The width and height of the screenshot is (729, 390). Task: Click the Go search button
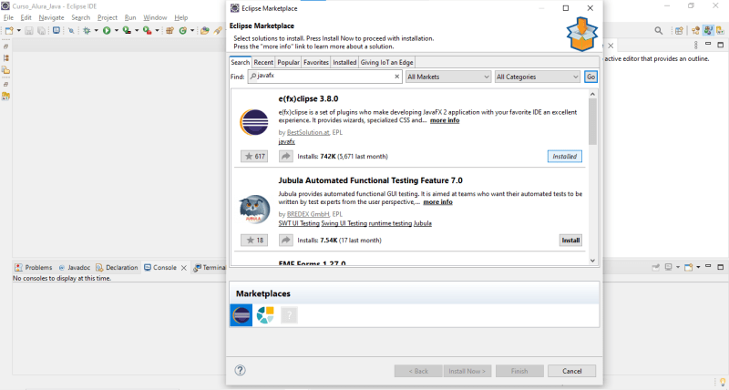[x=590, y=77]
